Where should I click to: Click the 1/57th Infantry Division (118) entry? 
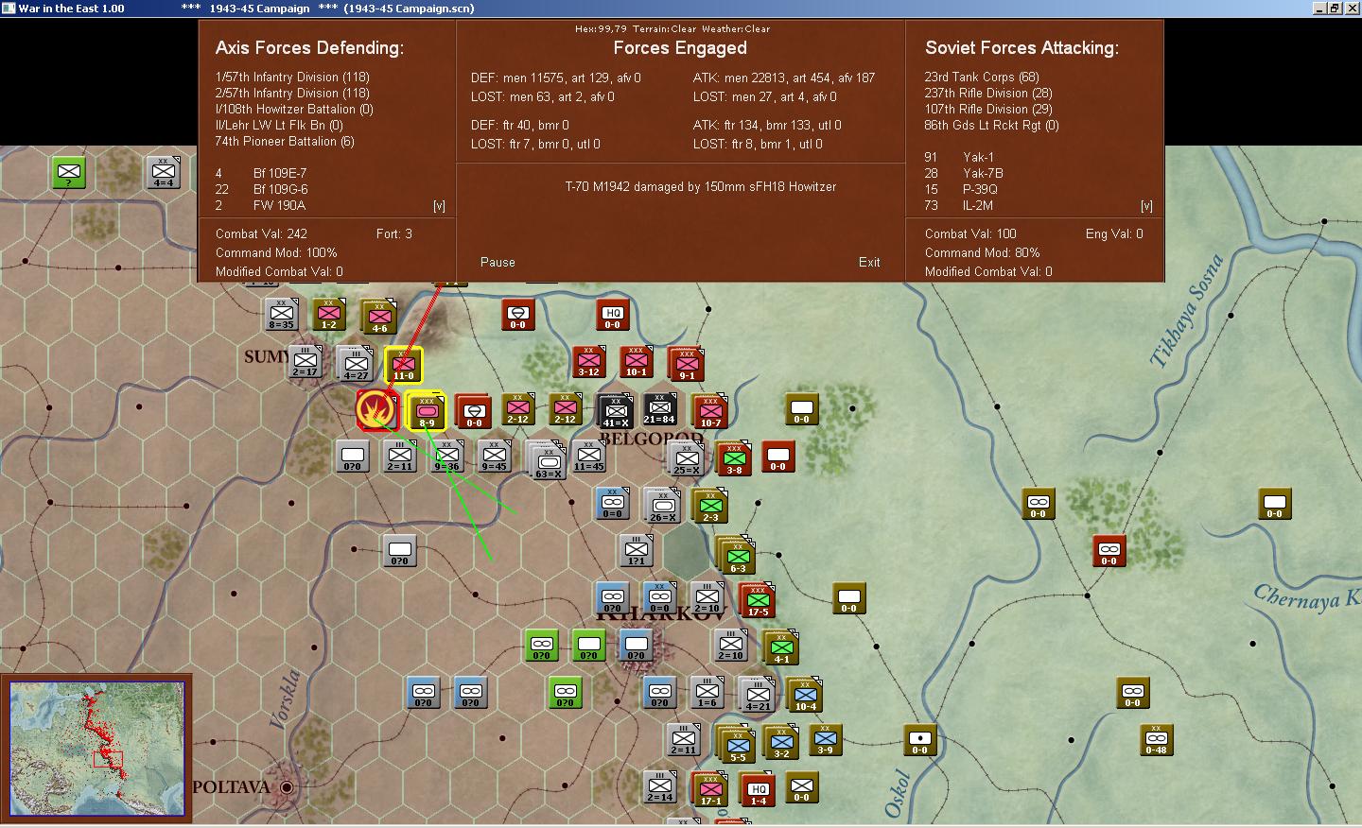click(x=292, y=77)
